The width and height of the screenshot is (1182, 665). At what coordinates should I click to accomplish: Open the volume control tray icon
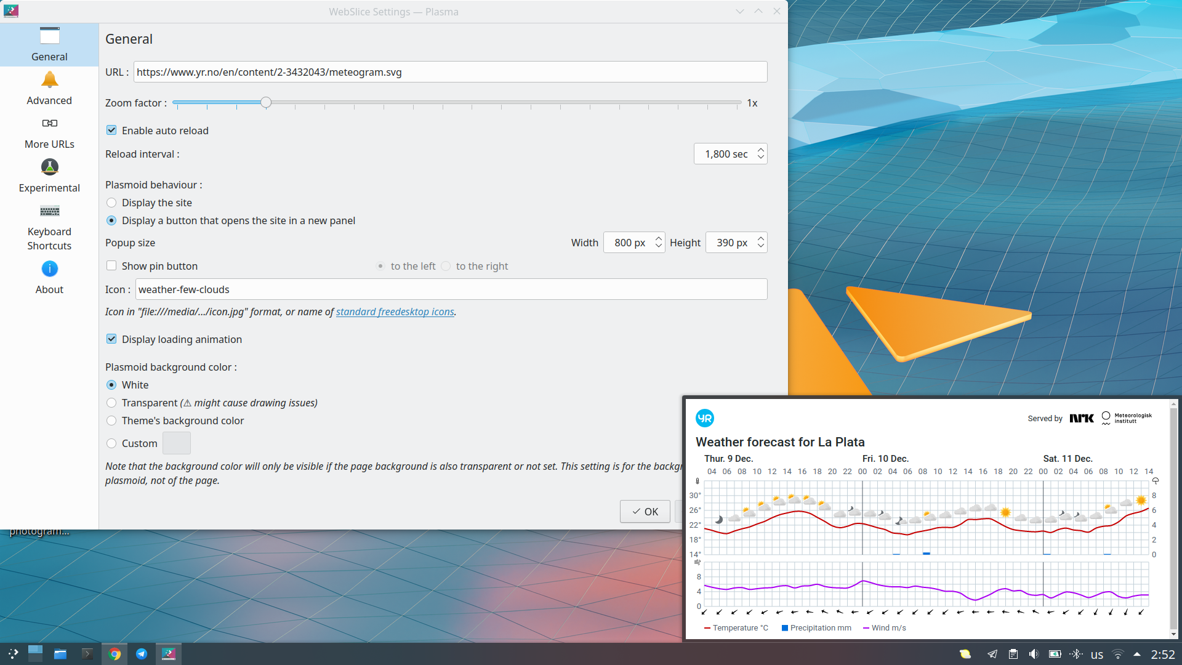pyautogui.click(x=1034, y=654)
